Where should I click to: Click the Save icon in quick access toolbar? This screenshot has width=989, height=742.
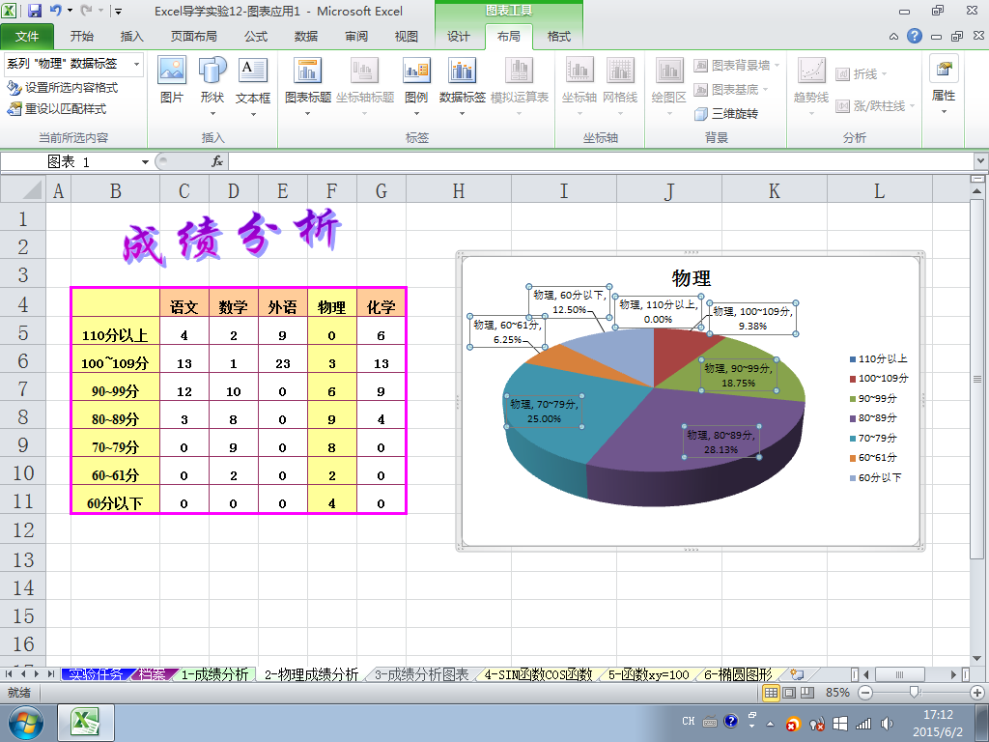click(x=34, y=11)
